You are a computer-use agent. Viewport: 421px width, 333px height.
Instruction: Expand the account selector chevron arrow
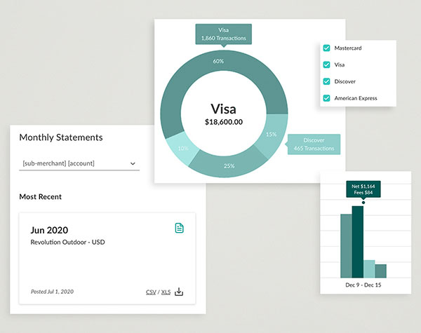click(x=133, y=163)
